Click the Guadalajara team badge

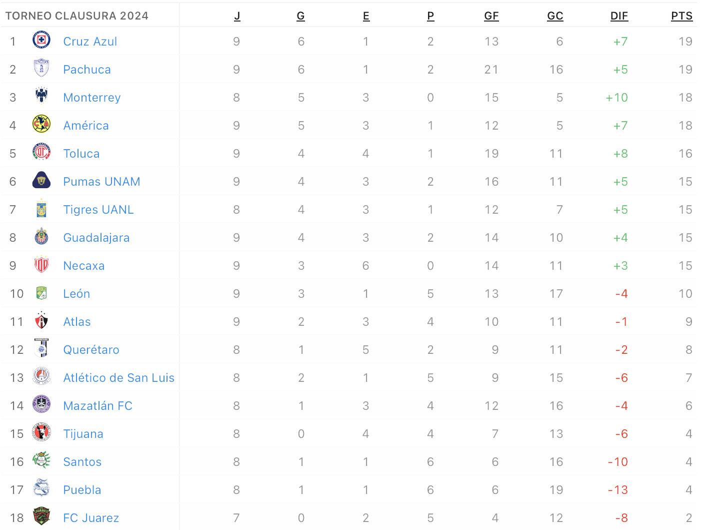pos(41,236)
